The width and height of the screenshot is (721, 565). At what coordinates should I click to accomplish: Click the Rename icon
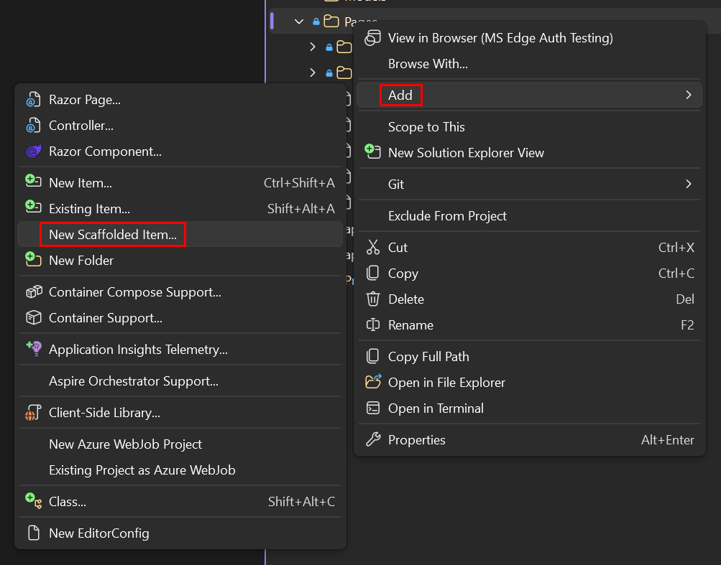click(373, 324)
